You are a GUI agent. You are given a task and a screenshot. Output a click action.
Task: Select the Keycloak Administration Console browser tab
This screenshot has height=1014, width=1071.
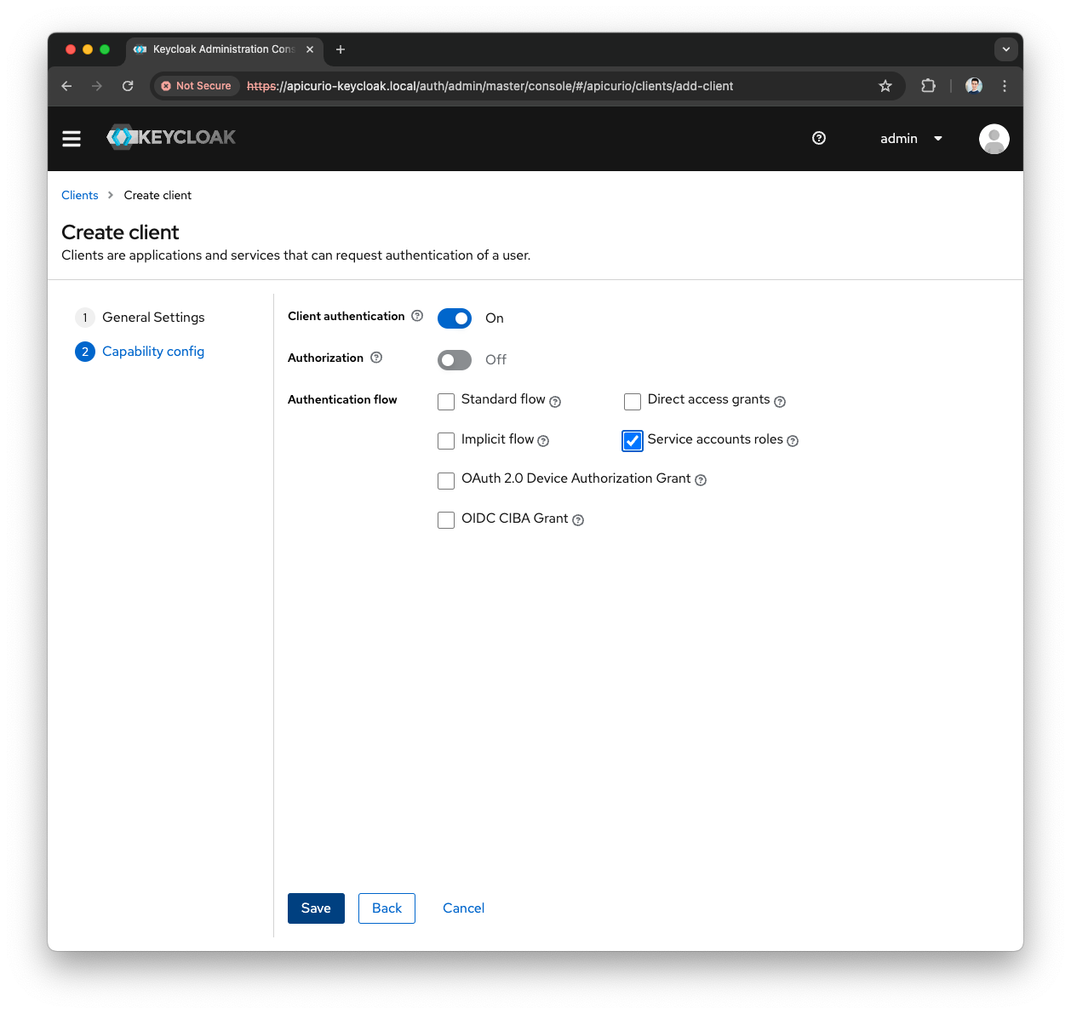tap(223, 49)
